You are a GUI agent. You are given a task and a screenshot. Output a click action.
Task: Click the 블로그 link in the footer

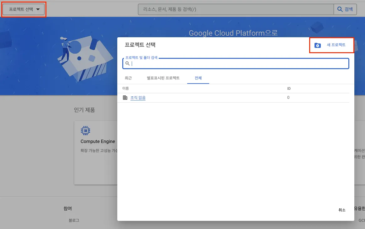[x=74, y=220]
